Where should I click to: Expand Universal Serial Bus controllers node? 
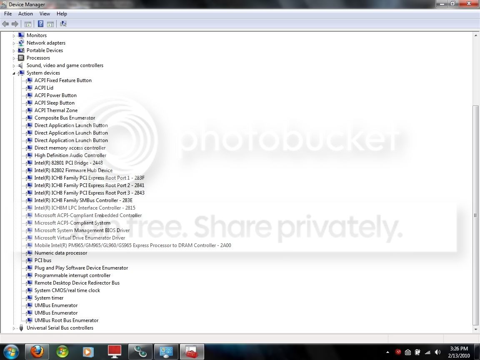pos(14,328)
